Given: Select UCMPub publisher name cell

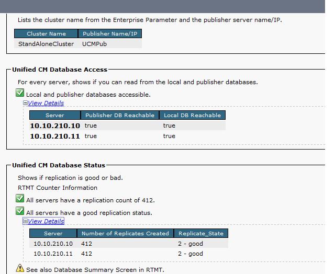Looking at the screenshot, I should [x=94, y=44].
